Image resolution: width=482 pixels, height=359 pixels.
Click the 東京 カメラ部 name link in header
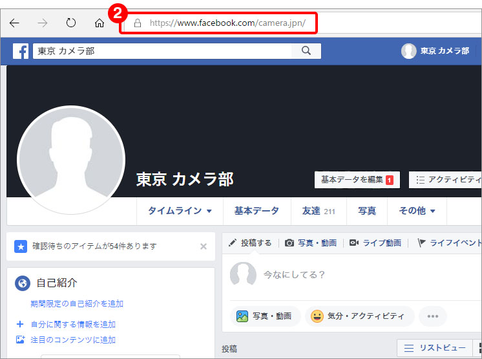click(445, 50)
